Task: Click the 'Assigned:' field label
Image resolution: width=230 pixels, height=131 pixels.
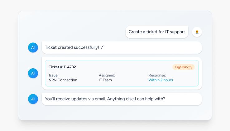Action: point(107,75)
